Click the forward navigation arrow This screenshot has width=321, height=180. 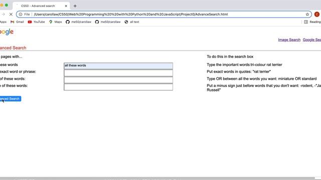coord(4,14)
